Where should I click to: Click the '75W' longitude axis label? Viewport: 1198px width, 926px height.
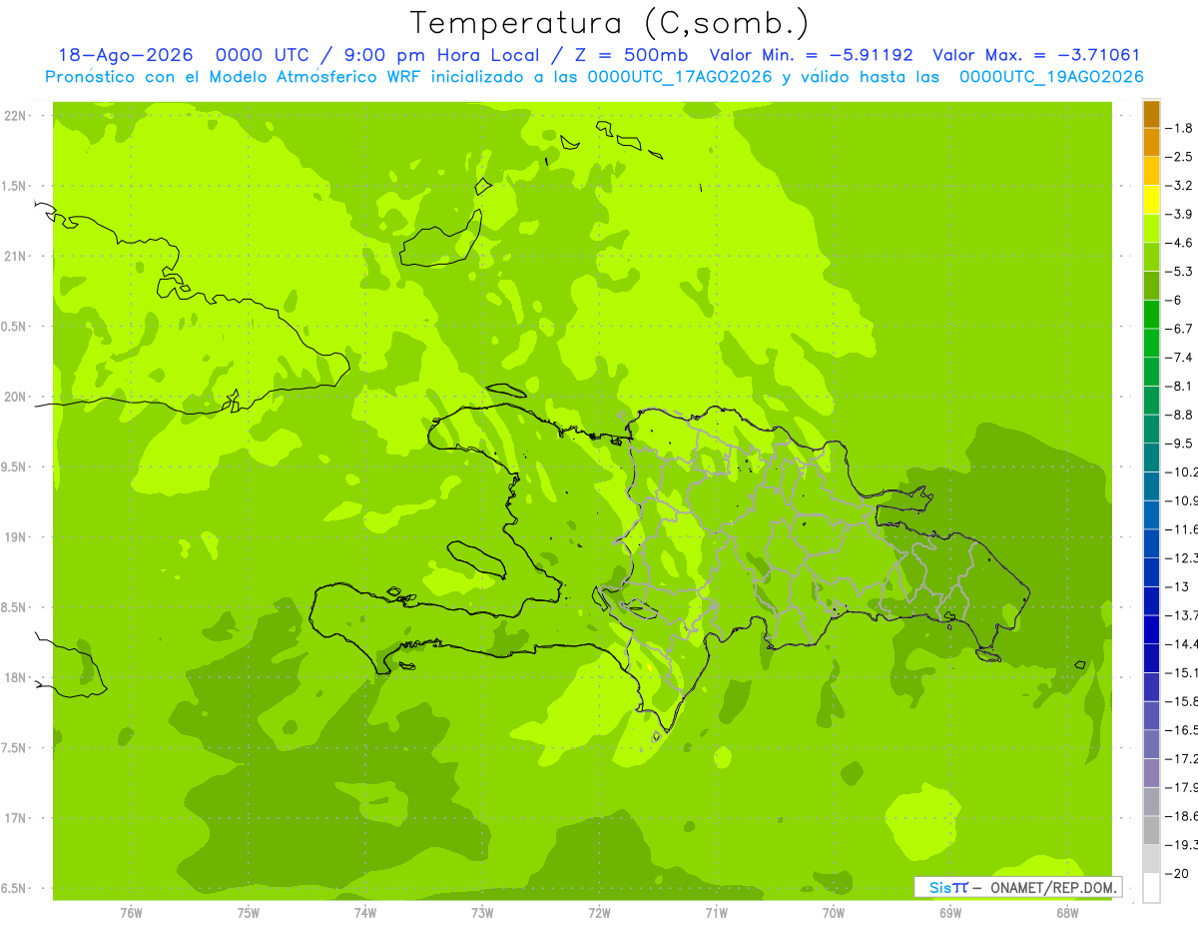(248, 913)
